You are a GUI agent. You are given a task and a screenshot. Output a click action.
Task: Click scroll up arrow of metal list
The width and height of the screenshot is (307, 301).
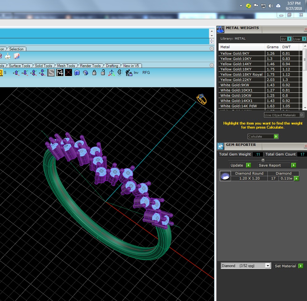pos(305,46)
